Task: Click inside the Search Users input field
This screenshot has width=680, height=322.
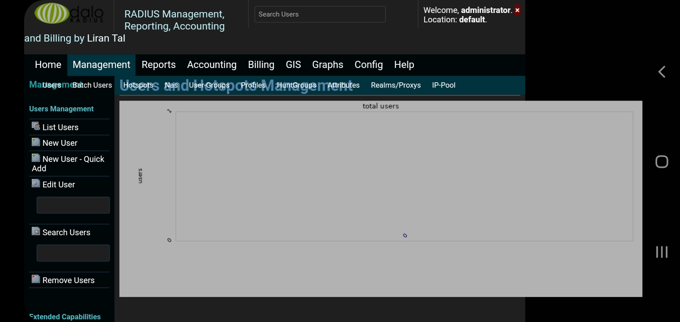Action: pos(73,253)
